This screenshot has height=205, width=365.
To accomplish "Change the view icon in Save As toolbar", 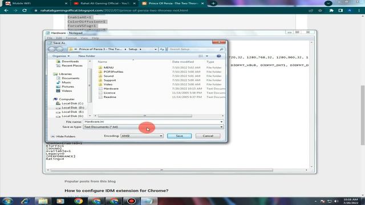I will pyautogui.click(x=200, y=56).
